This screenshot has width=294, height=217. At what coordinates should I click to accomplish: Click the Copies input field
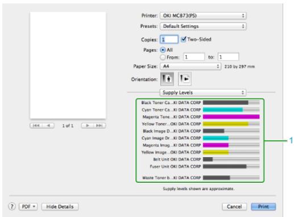pos(169,39)
